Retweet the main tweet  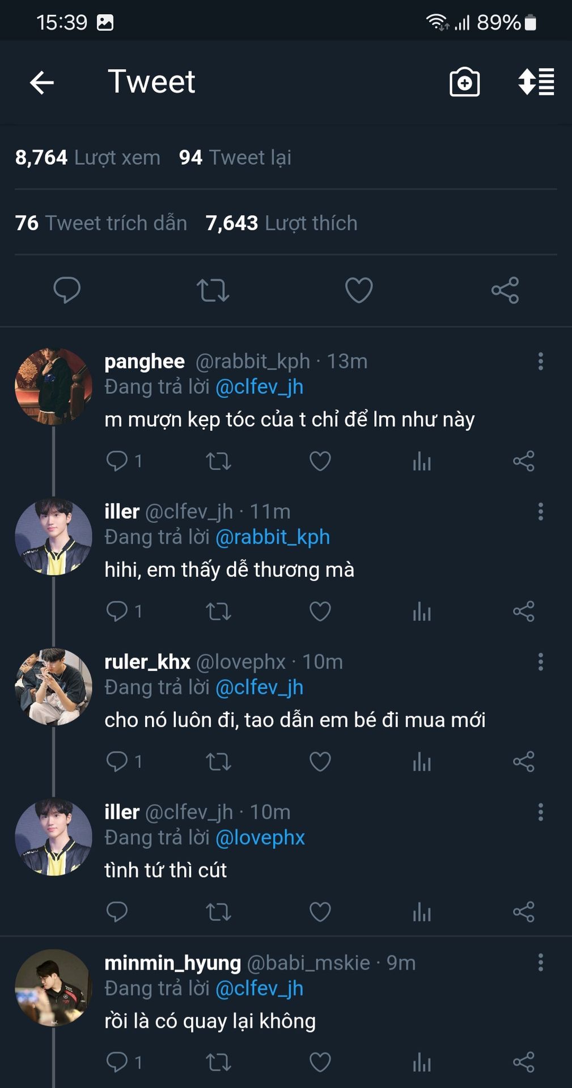pyautogui.click(x=213, y=290)
